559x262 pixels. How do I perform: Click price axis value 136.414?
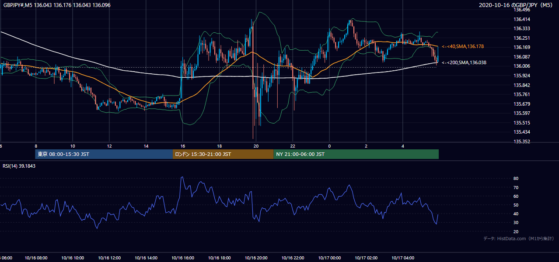tap(522, 19)
